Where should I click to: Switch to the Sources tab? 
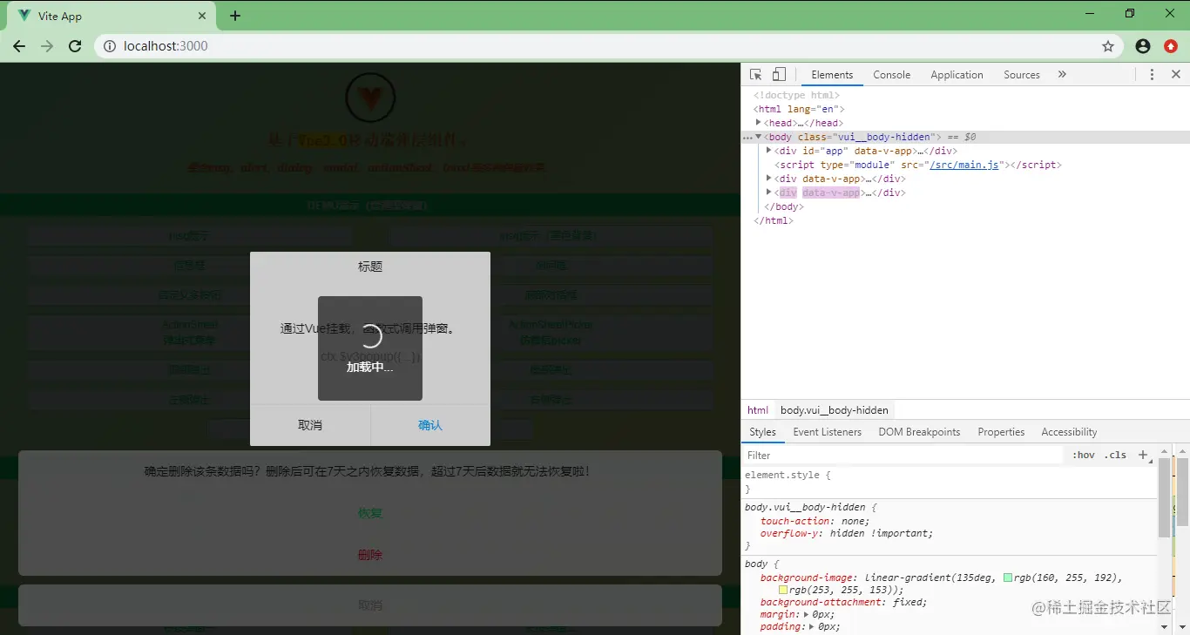(1021, 75)
